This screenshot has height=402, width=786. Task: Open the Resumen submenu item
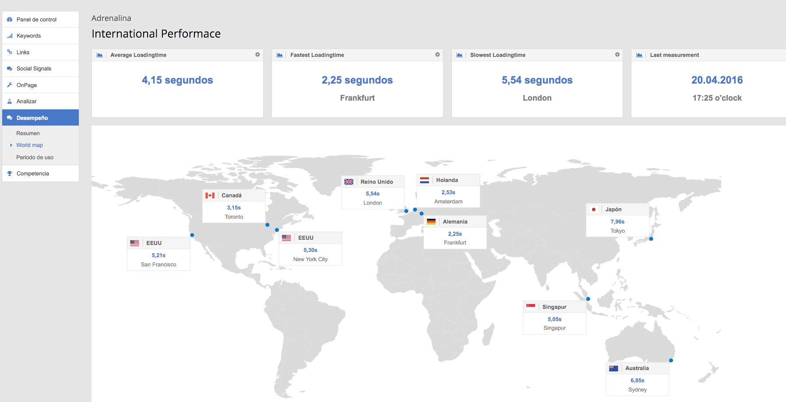click(28, 133)
